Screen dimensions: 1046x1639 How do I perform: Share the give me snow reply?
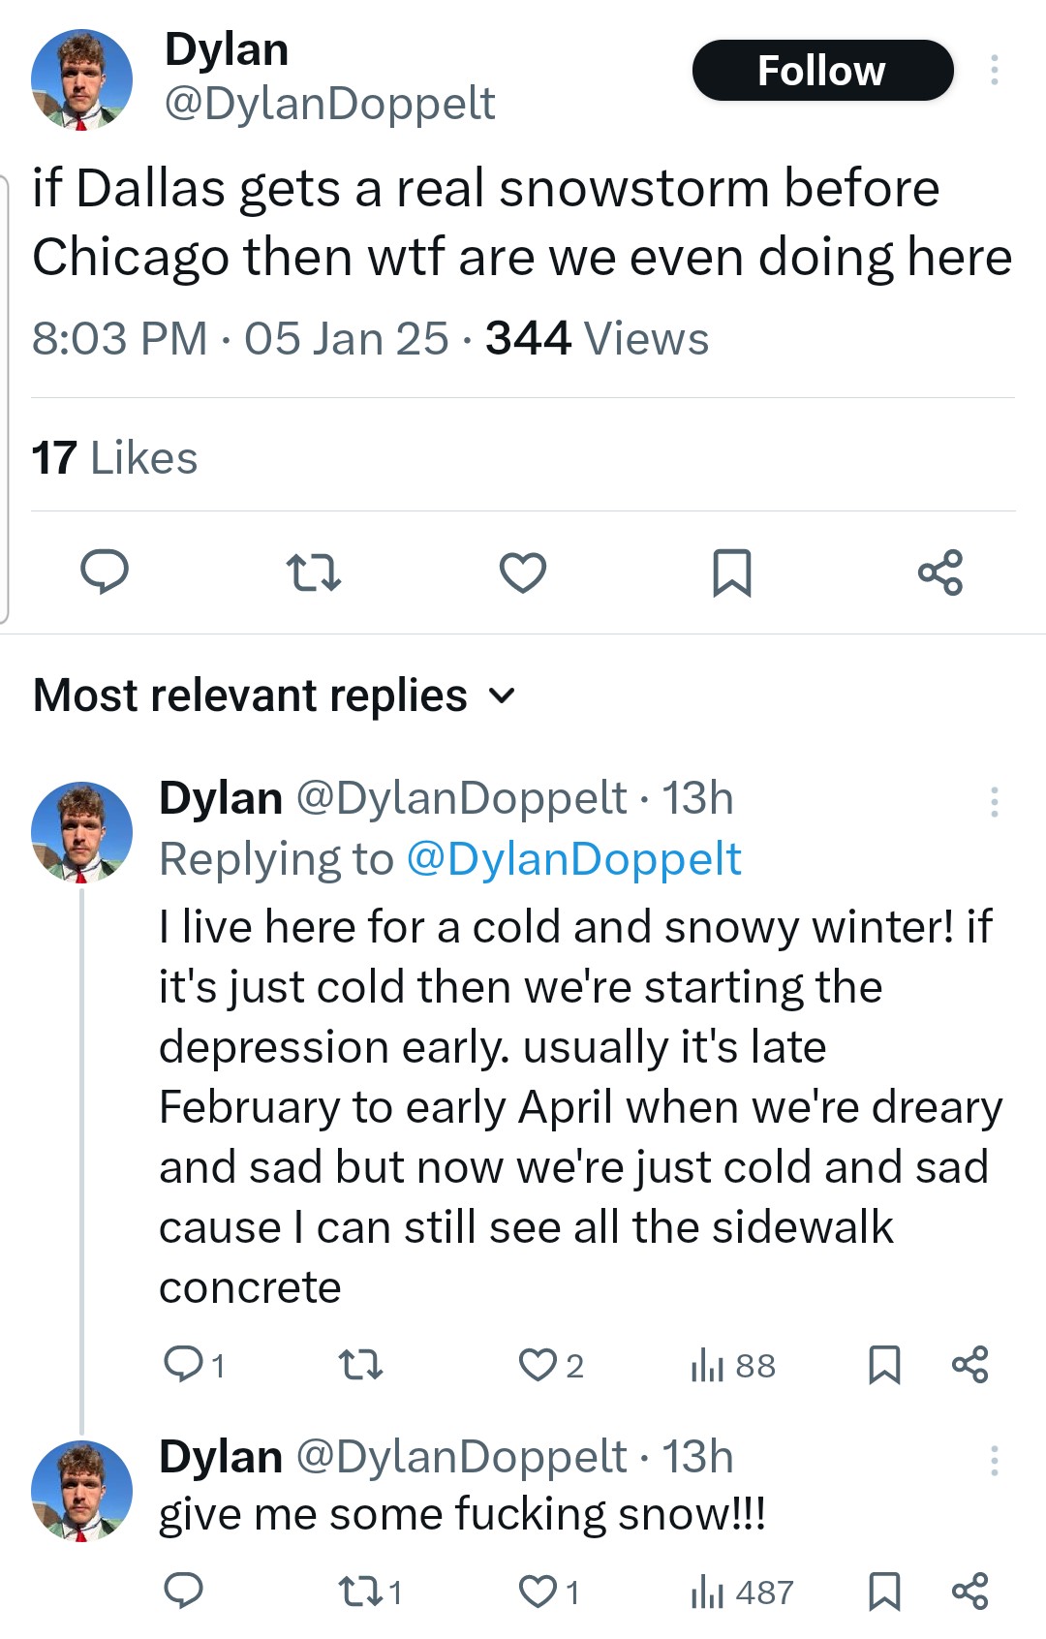[x=969, y=1592]
